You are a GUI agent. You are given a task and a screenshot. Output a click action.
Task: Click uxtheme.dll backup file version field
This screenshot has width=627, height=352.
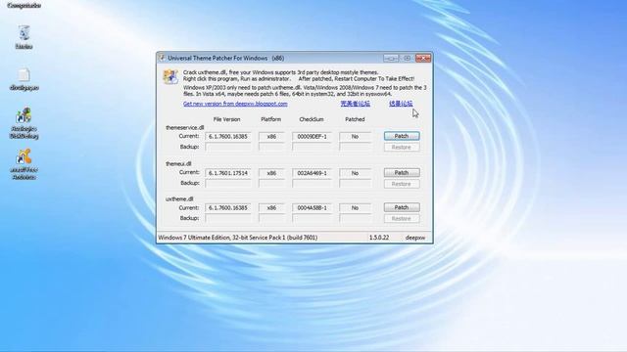pyautogui.click(x=228, y=218)
